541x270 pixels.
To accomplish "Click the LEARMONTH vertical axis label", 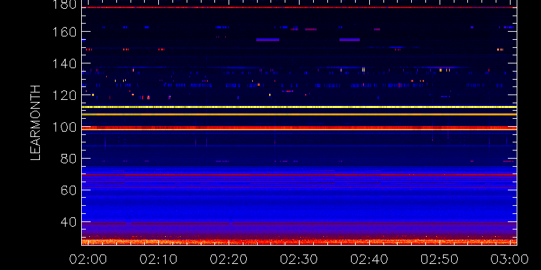I will [36, 123].
